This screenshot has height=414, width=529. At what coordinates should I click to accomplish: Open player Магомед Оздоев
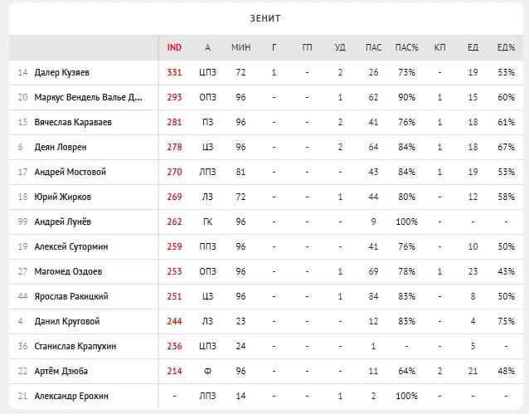point(68,271)
